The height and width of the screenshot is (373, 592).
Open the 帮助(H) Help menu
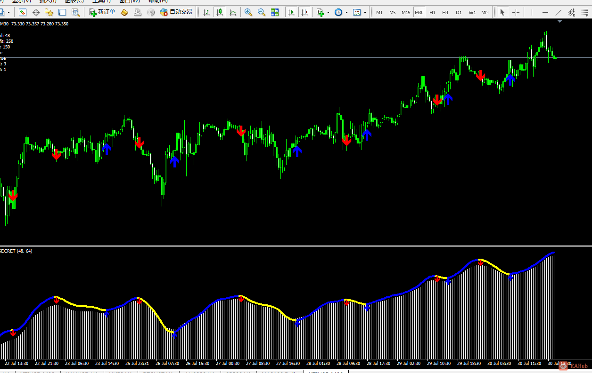tap(158, 1)
